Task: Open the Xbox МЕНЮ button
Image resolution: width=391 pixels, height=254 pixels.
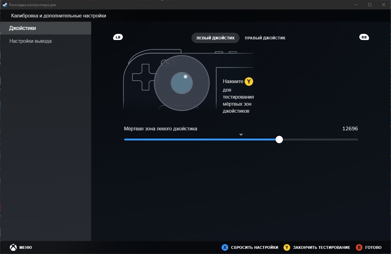Action: 21,247
